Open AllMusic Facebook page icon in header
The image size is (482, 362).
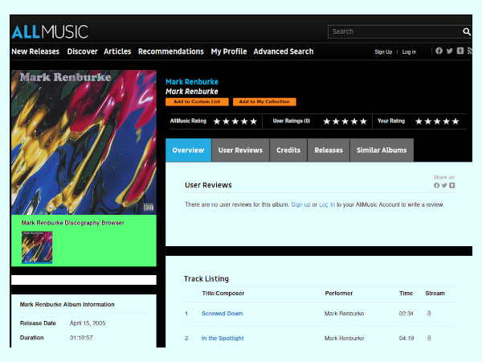[439, 51]
